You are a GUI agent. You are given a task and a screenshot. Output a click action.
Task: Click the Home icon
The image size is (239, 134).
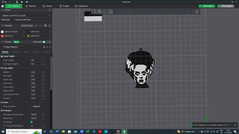click(2, 6)
